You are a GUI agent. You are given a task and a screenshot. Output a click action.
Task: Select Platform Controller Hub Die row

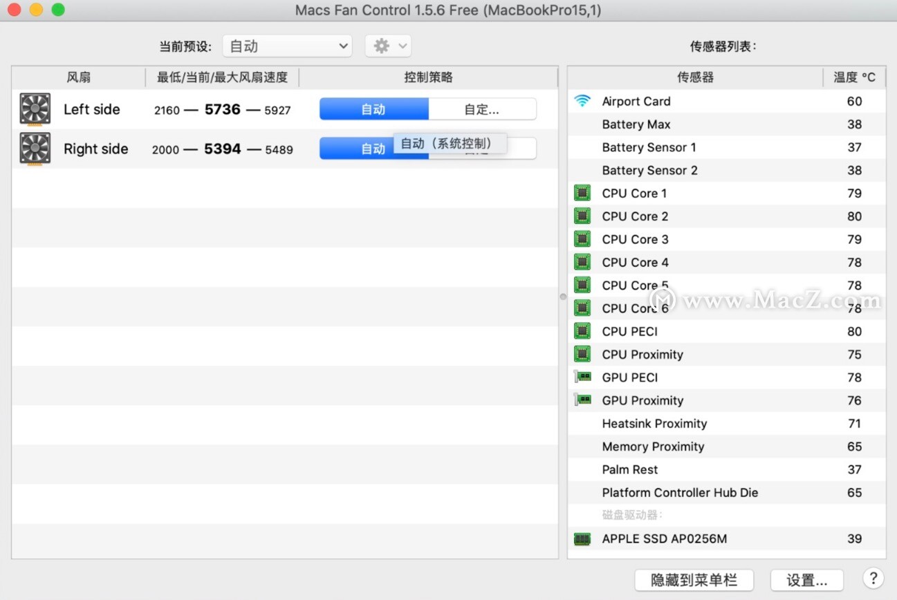point(727,493)
